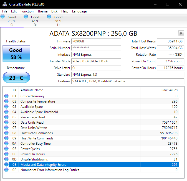
Task: Open the Edit menu
Action: point(14,11)
